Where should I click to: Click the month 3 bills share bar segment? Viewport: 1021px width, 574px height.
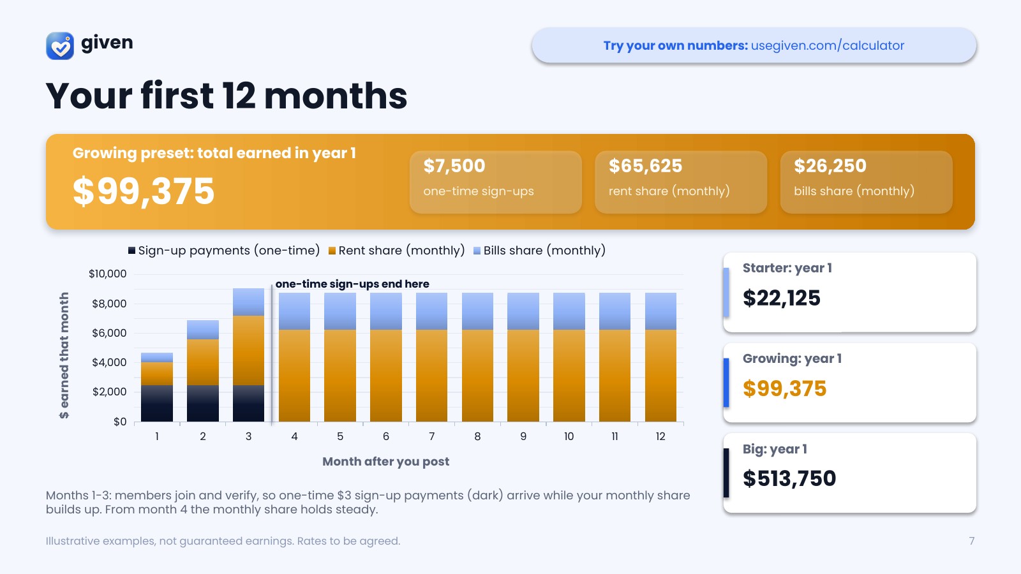[248, 302]
